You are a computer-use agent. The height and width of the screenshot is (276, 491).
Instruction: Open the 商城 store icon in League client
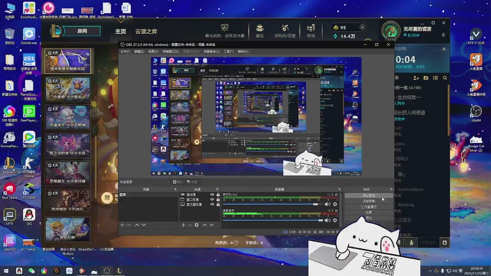[311, 28]
